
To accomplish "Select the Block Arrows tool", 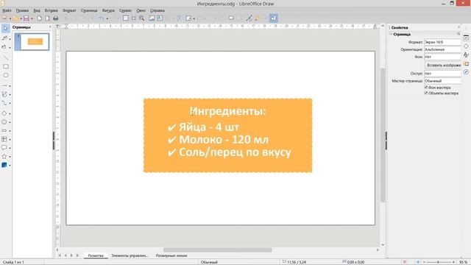I will (x=4, y=131).
